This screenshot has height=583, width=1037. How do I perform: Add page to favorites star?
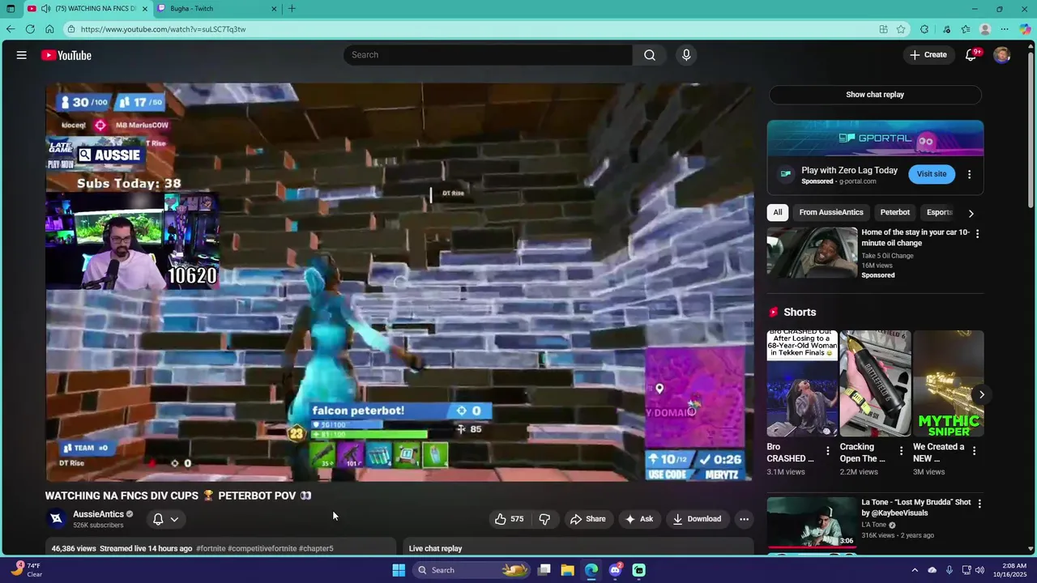(x=901, y=29)
